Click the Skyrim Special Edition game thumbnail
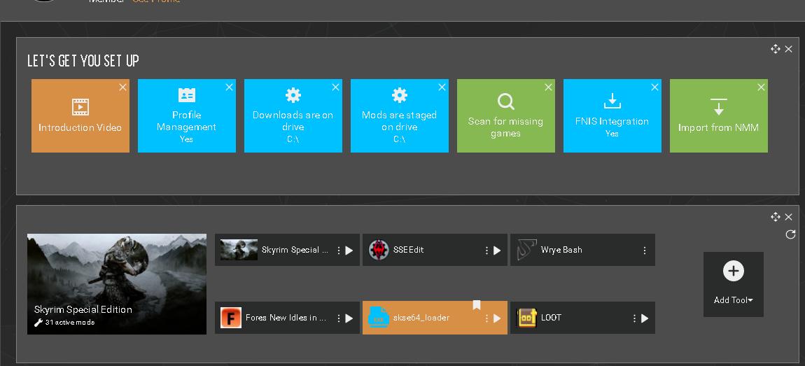 [x=117, y=284]
